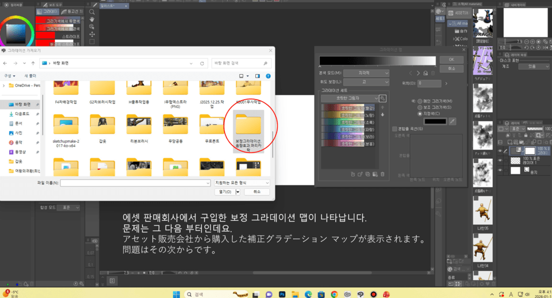The width and height of the screenshot is (552, 298).
Task: Open File Explorer from the taskbar
Action: pyautogui.click(x=295, y=294)
